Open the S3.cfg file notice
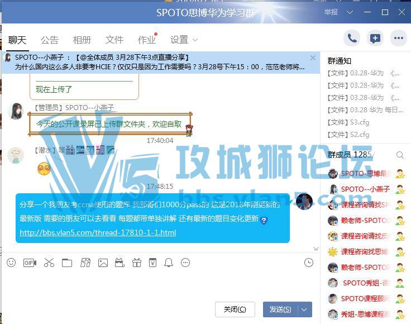Image resolution: width=411 pixels, height=324 pixels. click(348, 122)
